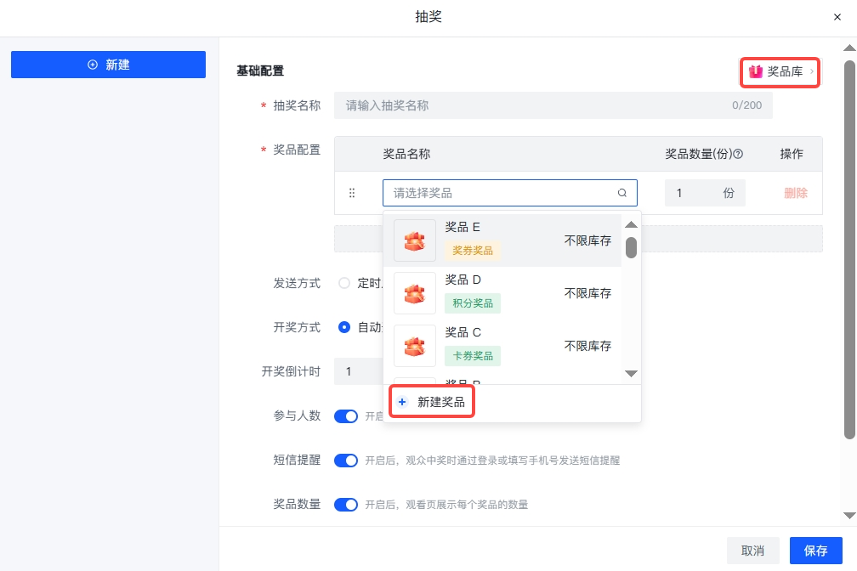This screenshot has width=857, height=571.
Task: Select the 定时 send mode radio button
Action: pyautogui.click(x=344, y=283)
